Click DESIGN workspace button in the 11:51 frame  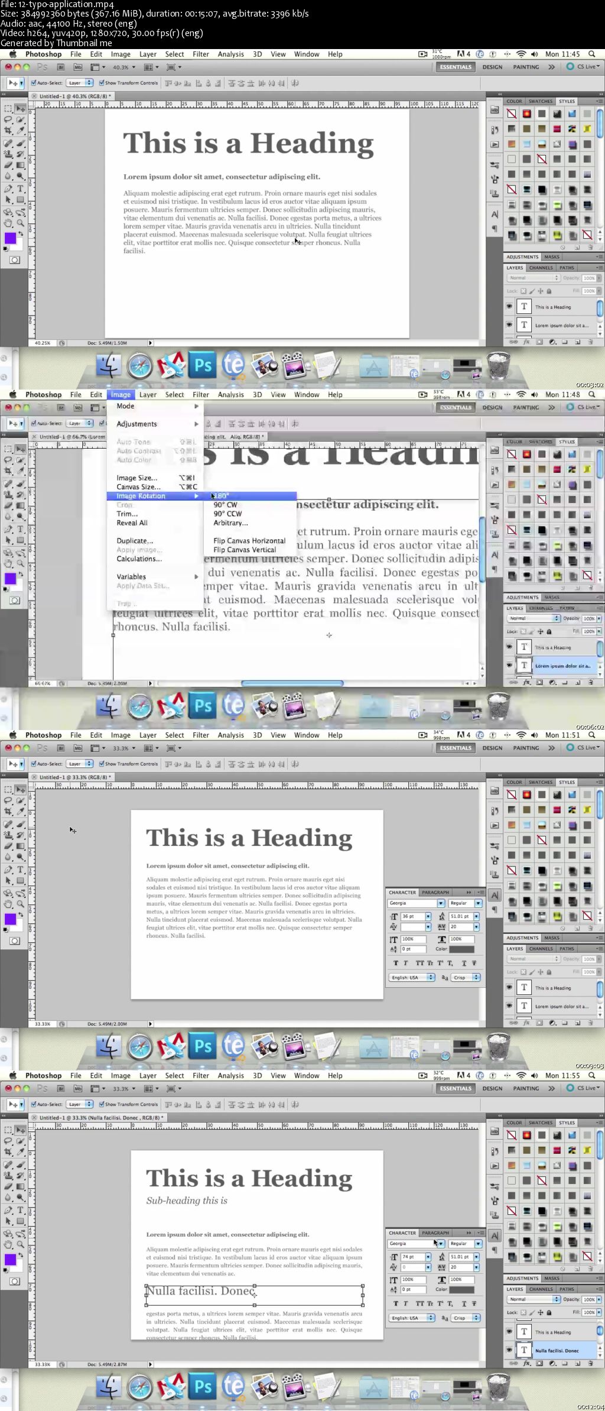click(x=492, y=748)
